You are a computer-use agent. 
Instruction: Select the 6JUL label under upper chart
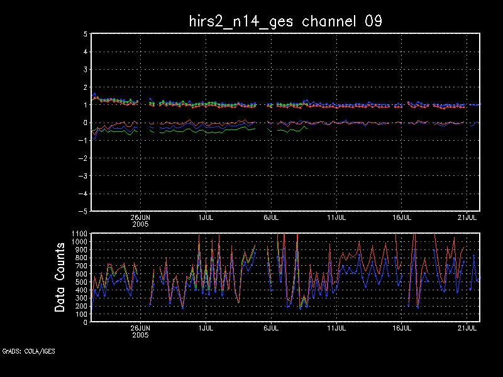pos(271,217)
